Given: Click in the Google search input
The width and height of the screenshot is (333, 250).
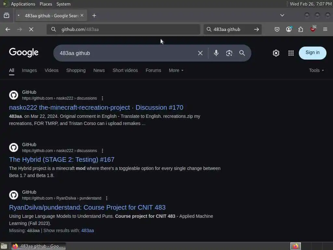Looking at the screenshot, I should click(x=125, y=53).
